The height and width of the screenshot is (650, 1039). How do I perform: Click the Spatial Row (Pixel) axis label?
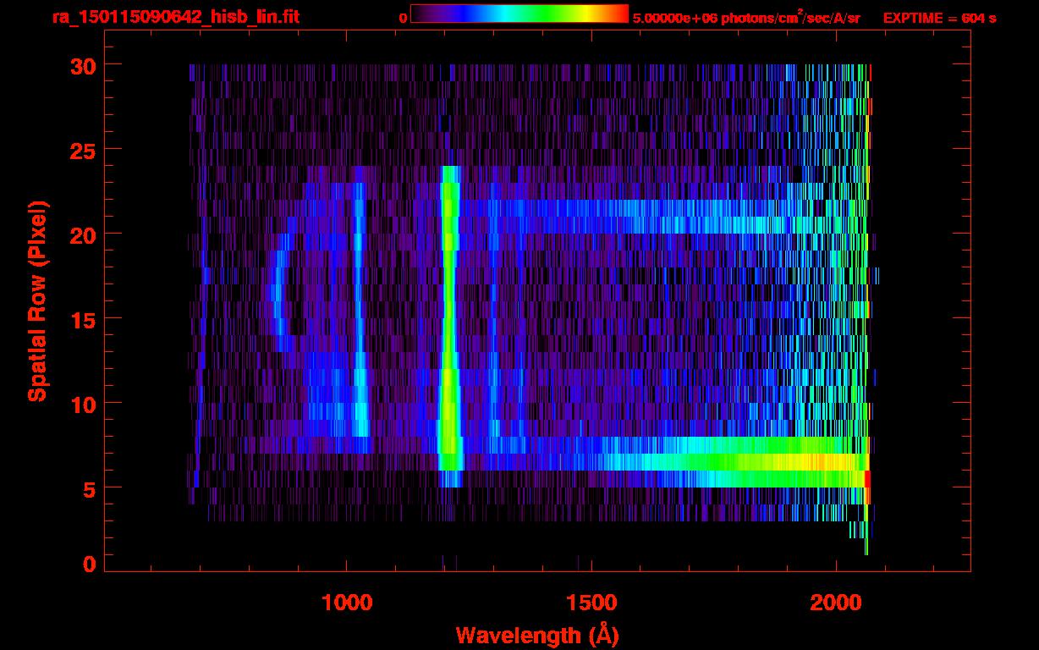[37, 300]
